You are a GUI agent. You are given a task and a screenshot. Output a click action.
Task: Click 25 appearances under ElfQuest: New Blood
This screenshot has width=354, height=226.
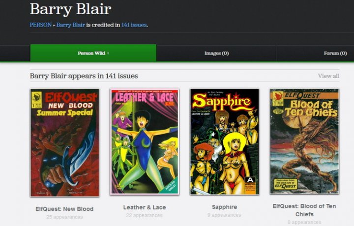point(64,217)
